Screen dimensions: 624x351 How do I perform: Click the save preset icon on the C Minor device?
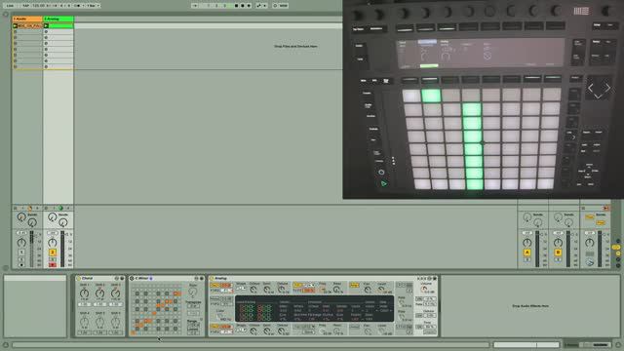pyautogui.click(x=202, y=278)
